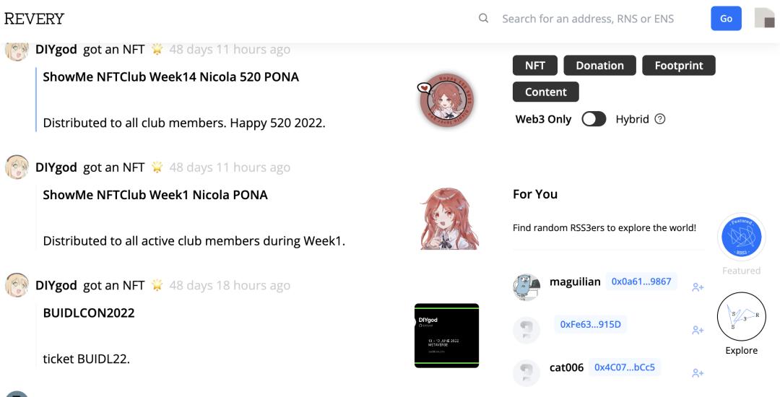Screen dimensions: 780x397
Task: Follow maguilian with add-user icon
Action: [x=697, y=287]
